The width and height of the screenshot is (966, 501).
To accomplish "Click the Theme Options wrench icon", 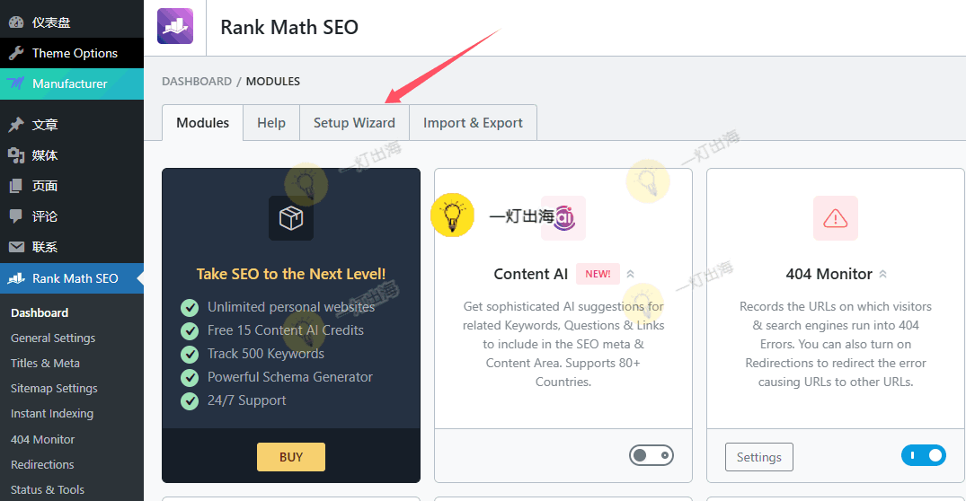I will pos(16,53).
